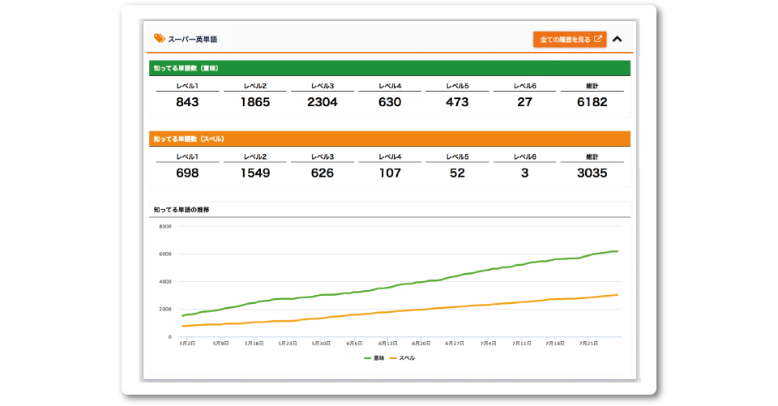Click the external link icon in the history button

[598, 39]
